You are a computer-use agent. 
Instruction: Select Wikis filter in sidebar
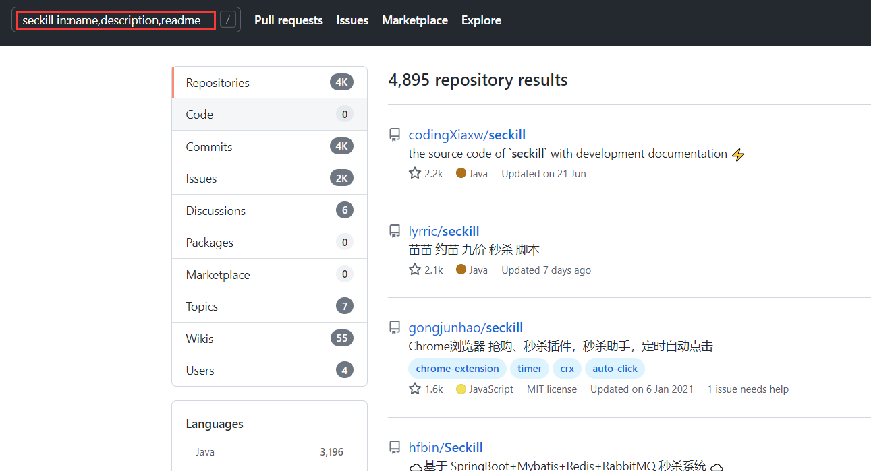pyautogui.click(x=270, y=338)
